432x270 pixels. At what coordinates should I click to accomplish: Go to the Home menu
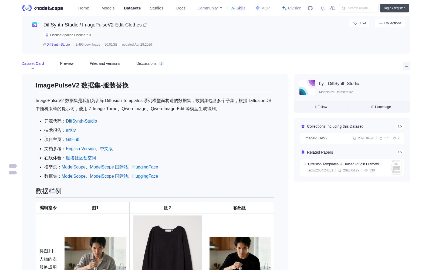84,8
